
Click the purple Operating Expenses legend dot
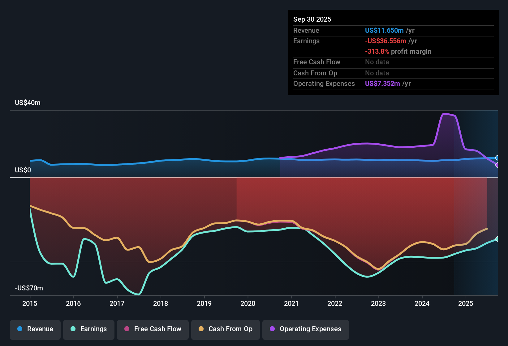pos(272,329)
